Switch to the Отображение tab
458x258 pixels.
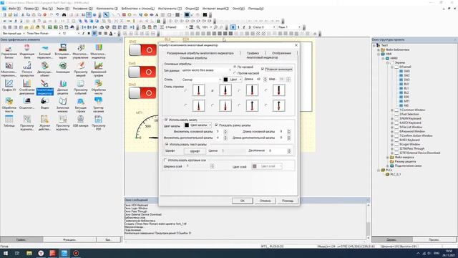pyautogui.click(x=281, y=53)
